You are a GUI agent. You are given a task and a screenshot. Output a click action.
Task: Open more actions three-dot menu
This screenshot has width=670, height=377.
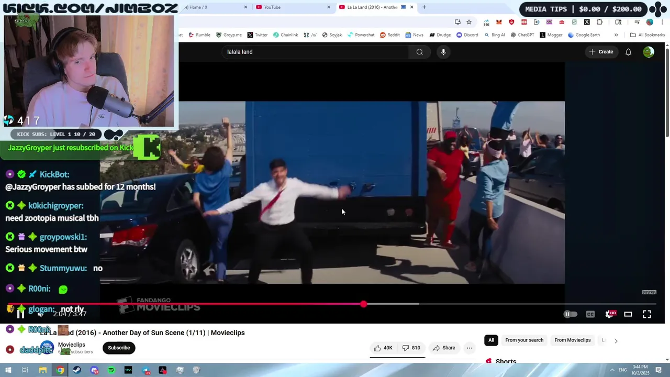470,348
